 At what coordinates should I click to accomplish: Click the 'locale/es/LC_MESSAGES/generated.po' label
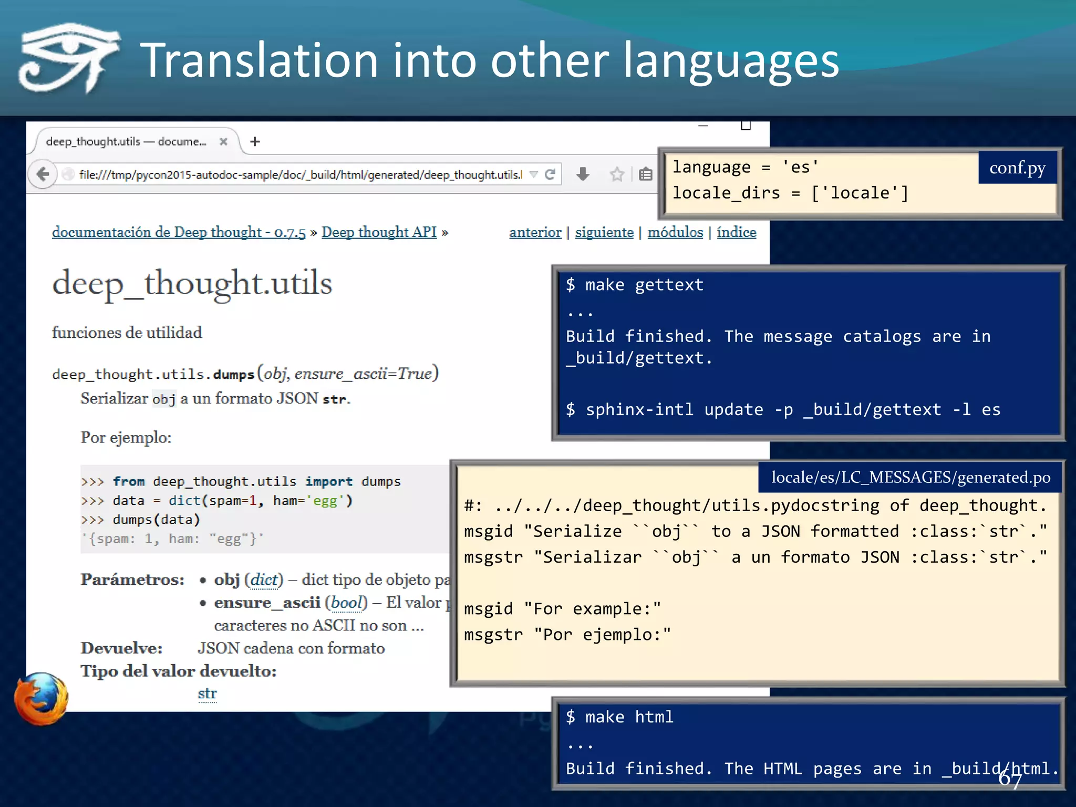click(x=911, y=477)
